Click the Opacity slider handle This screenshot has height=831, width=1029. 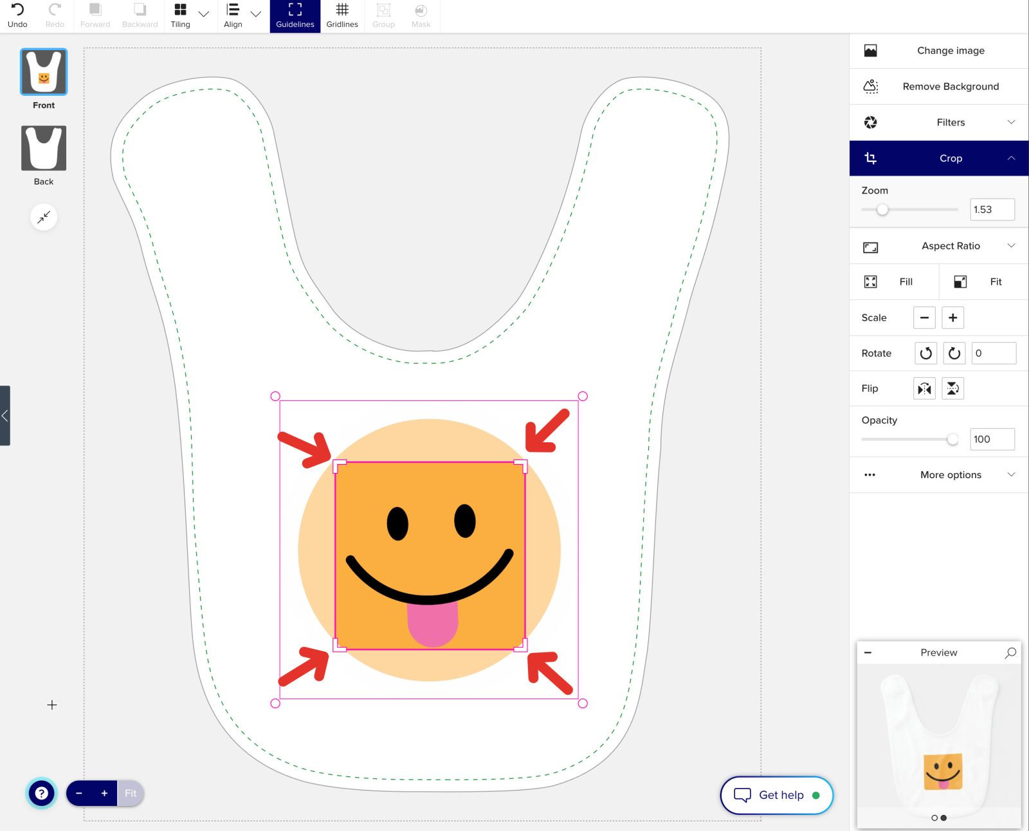pyautogui.click(x=952, y=439)
